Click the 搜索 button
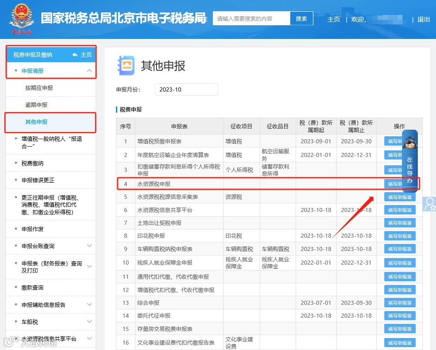The image size is (436, 350). click(x=301, y=19)
